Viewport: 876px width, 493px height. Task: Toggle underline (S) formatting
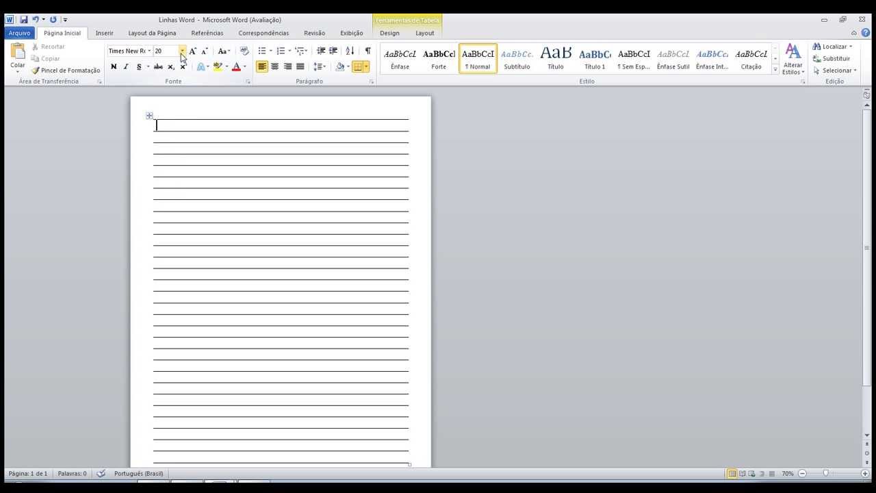click(139, 66)
